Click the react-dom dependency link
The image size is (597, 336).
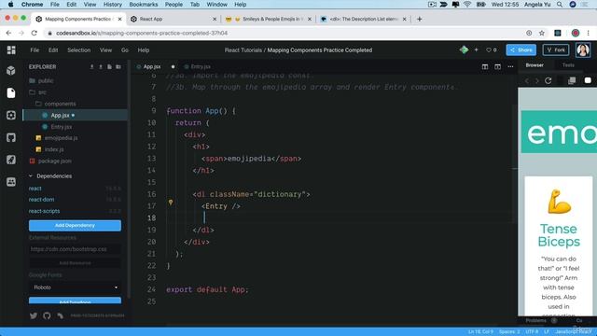(41, 199)
